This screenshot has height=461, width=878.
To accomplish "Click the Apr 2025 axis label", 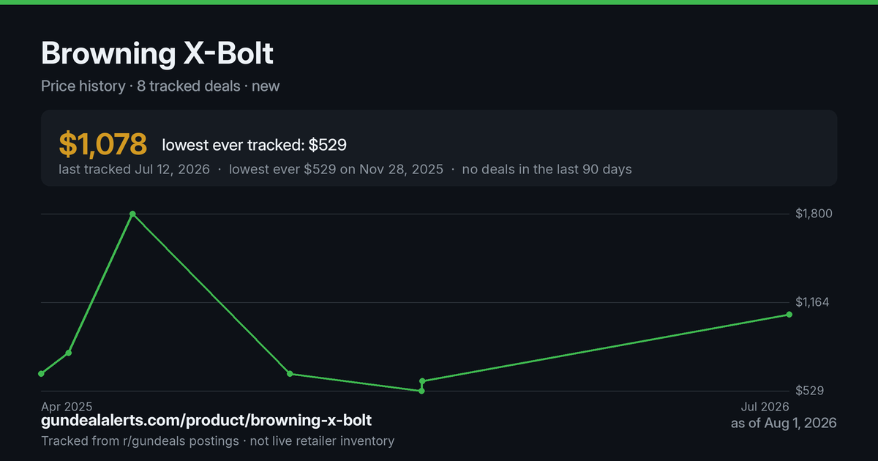I will coord(67,406).
